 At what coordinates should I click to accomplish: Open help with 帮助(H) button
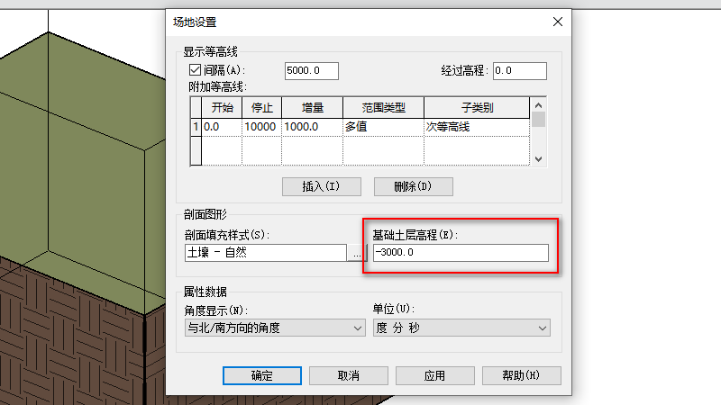(522, 375)
